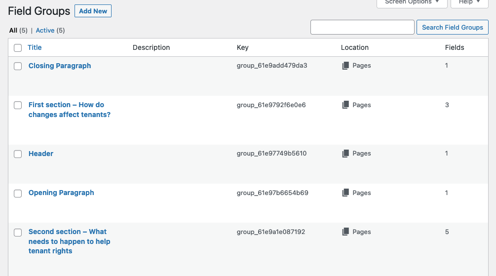This screenshot has width=496, height=276.
Task: Show the Active field groups filter
Action: click(x=45, y=31)
